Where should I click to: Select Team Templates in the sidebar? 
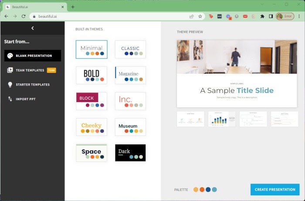click(x=33, y=70)
